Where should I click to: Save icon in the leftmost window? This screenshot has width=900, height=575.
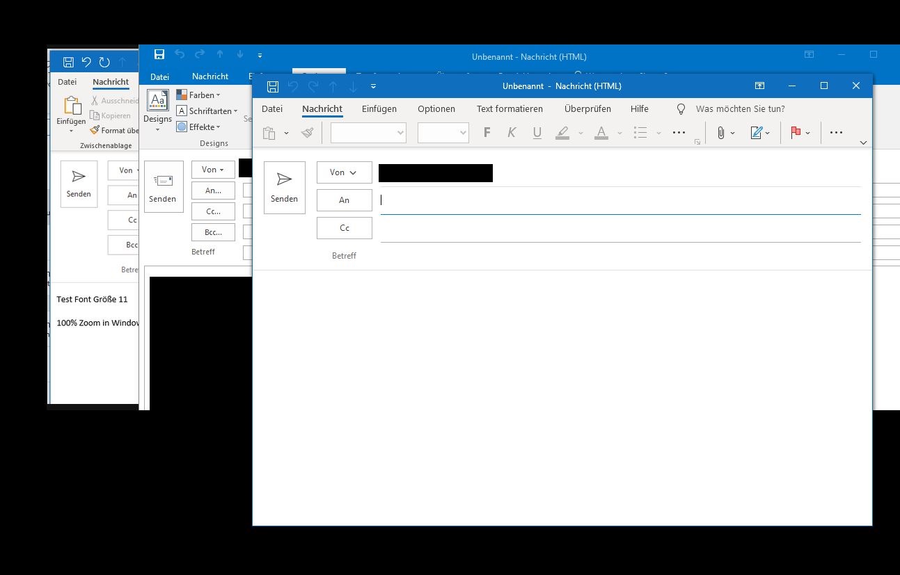pos(68,63)
